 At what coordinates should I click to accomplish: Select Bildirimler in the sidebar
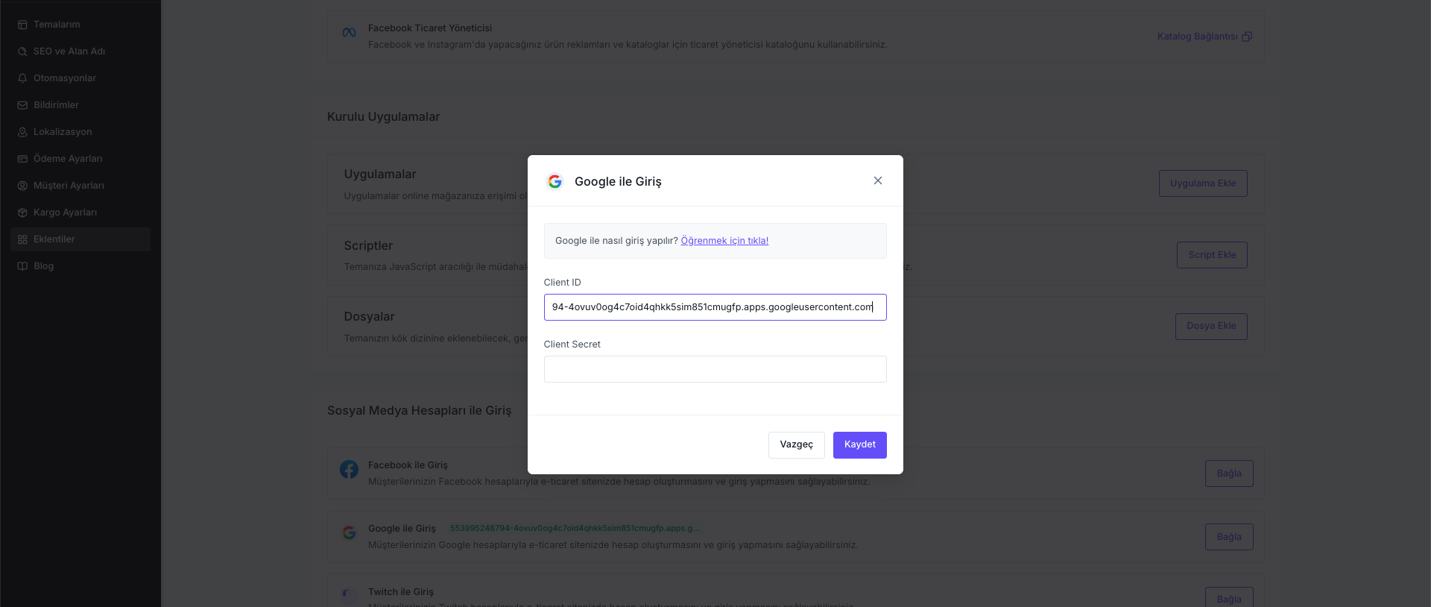(x=80, y=105)
